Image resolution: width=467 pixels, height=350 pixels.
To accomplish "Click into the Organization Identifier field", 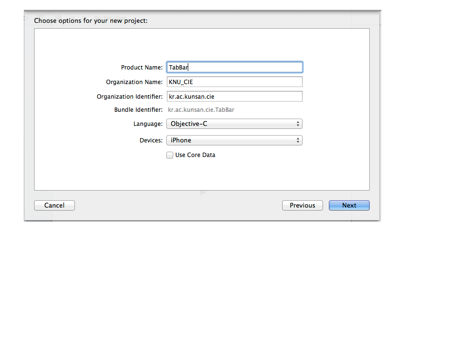I will (234, 97).
